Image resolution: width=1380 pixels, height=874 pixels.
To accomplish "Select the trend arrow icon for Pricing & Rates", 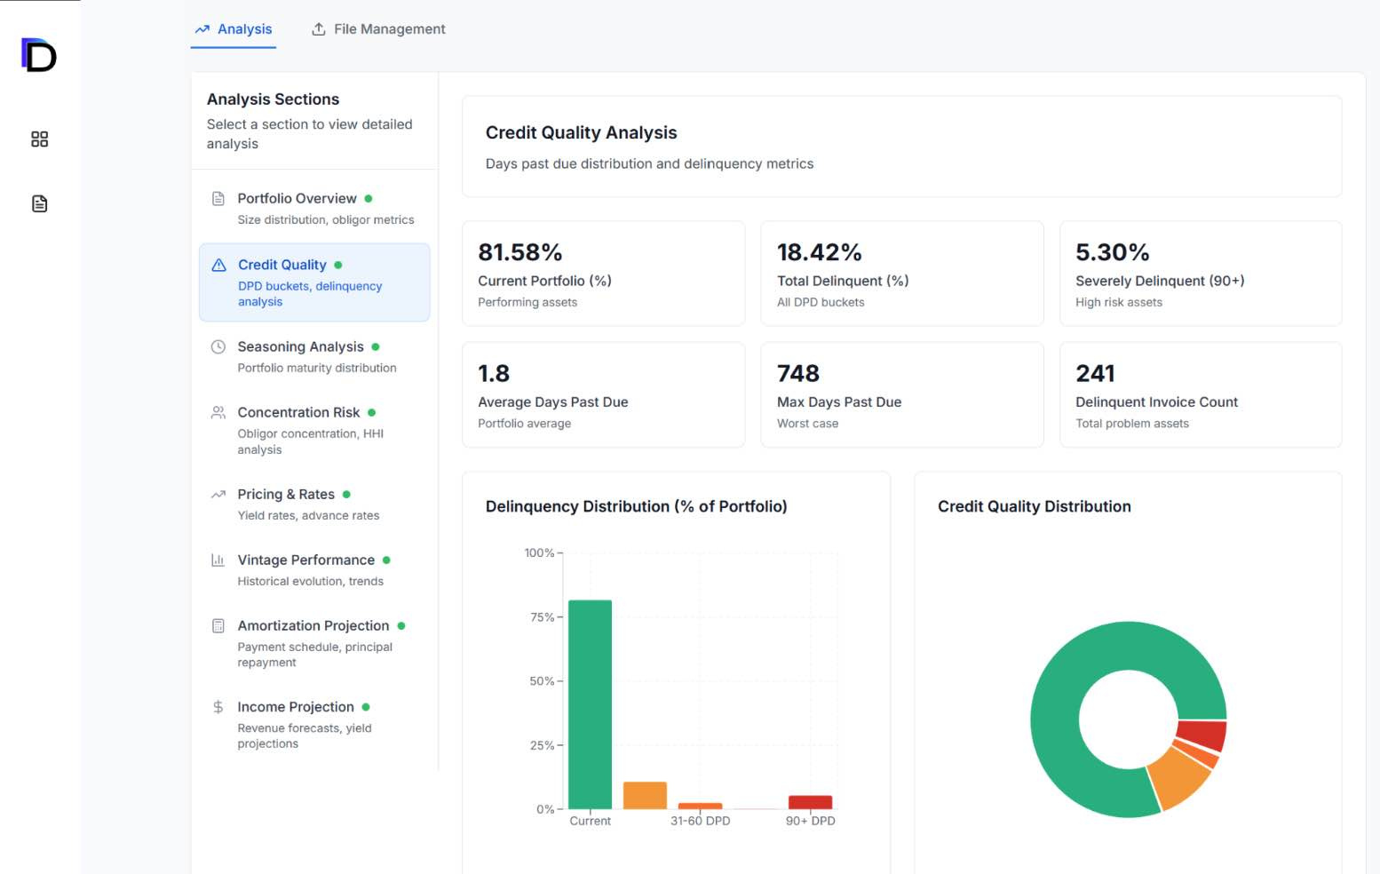I will pos(218,494).
